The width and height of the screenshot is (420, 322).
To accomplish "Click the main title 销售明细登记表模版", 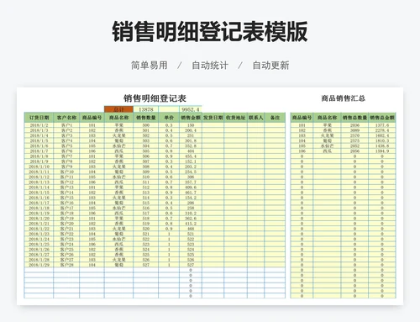I will point(210,31).
